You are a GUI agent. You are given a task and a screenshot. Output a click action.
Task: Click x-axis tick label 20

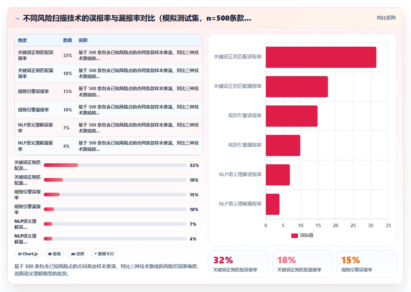coord(335,225)
